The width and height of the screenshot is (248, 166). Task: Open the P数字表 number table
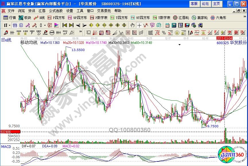tap(99, 18)
